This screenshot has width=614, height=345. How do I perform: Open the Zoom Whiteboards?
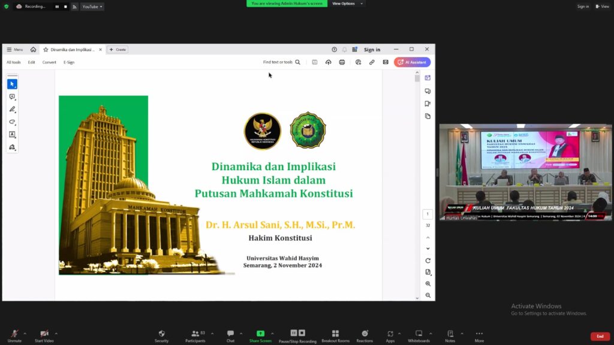pos(419,335)
